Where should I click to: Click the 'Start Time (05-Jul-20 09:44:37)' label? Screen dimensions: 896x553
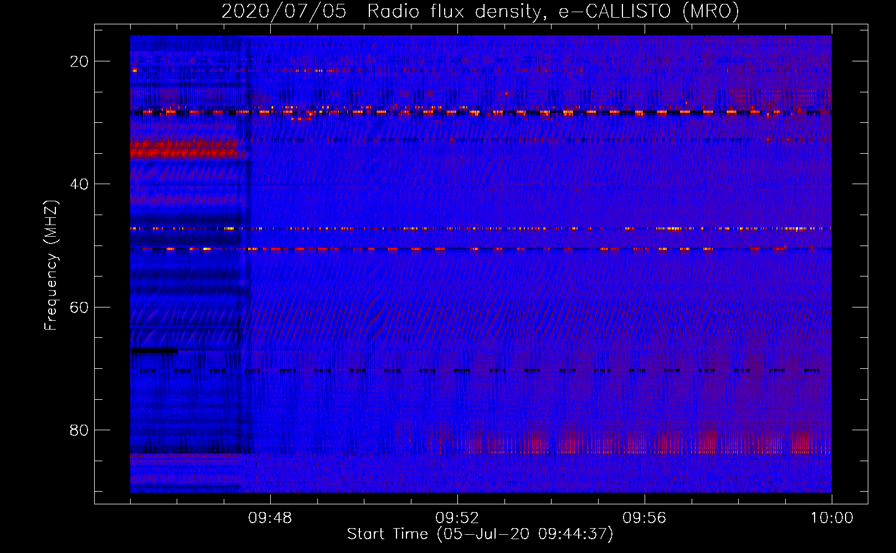click(480, 534)
